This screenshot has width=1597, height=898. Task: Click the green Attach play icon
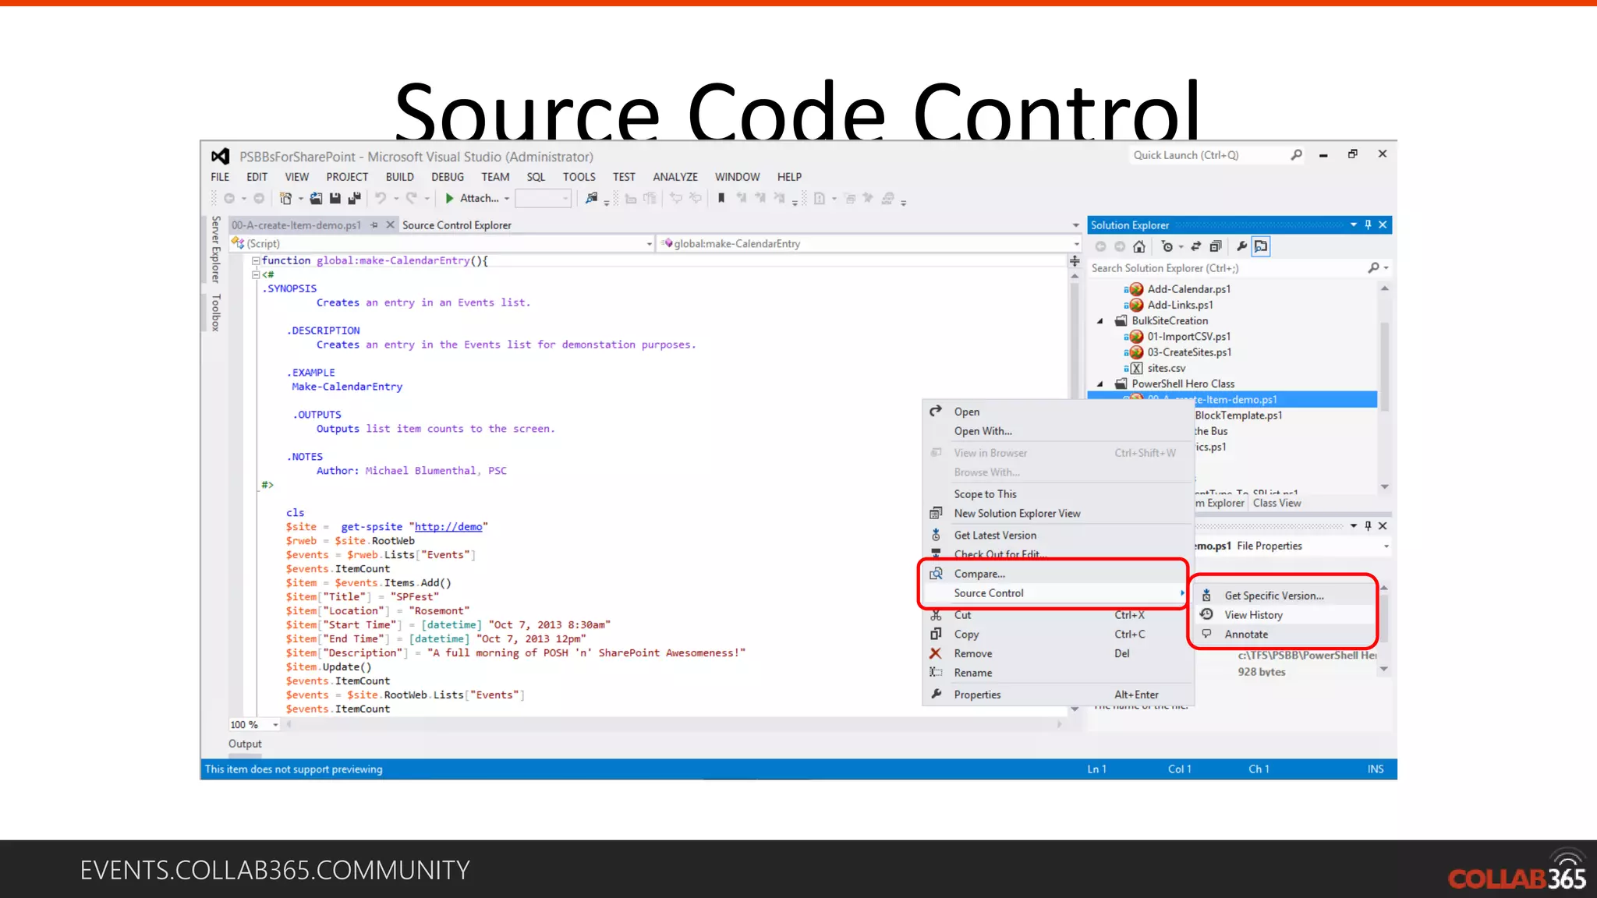tap(449, 199)
